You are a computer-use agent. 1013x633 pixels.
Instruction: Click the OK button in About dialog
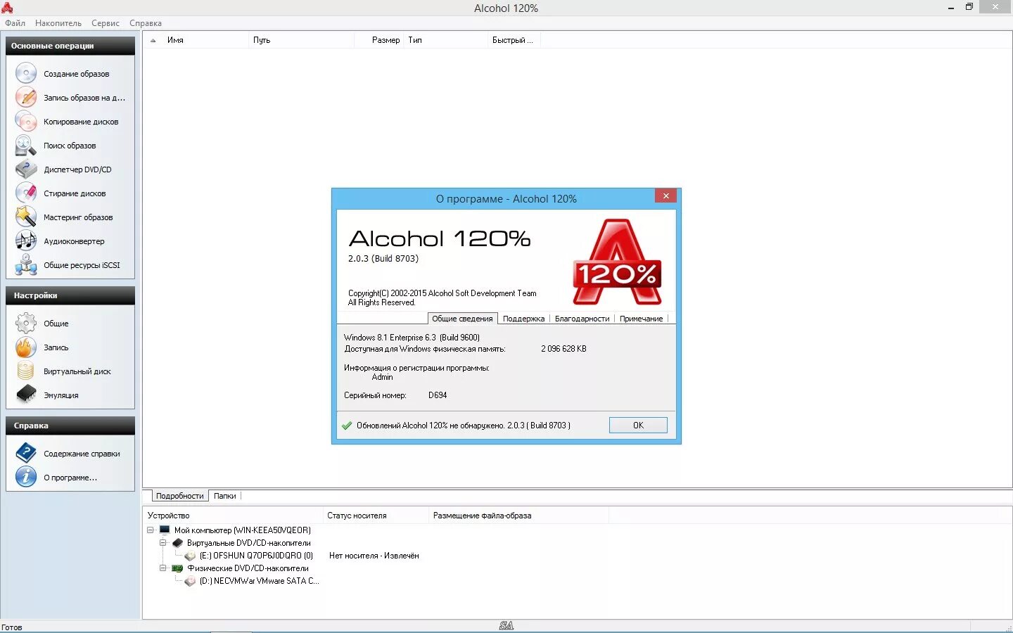[x=638, y=426]
